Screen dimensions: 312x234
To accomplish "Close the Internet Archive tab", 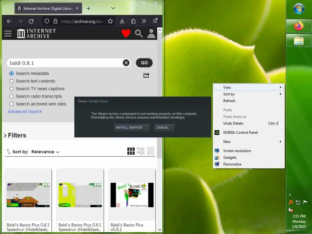I will point(77,8).
